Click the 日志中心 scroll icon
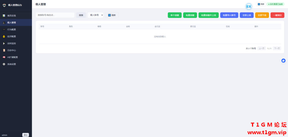This screenshot has width=288, height=137. click(4, 50)
